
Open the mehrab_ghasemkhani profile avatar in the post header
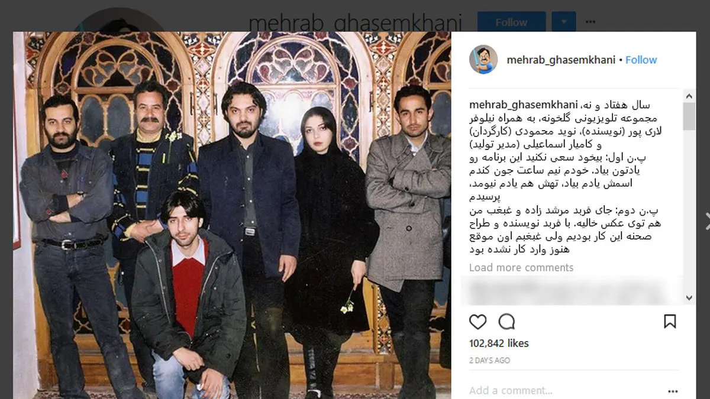point(484,60)
